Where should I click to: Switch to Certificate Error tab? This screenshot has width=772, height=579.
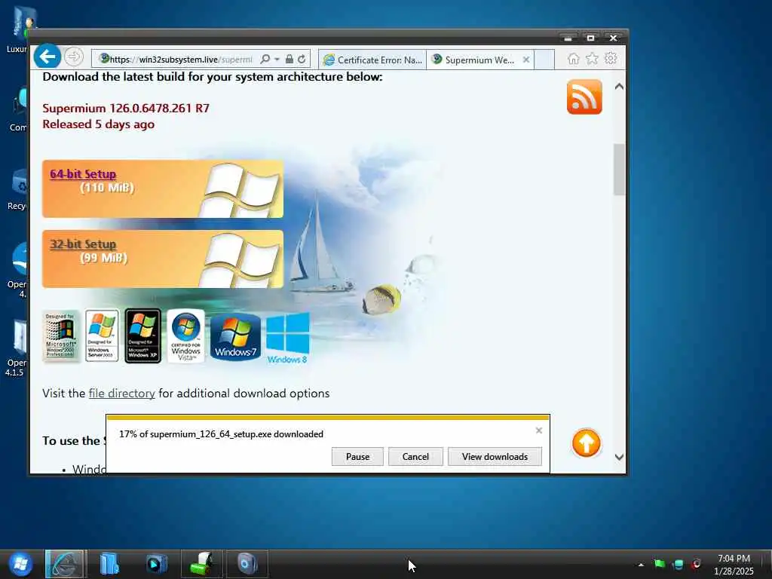[x=372, y=60]
